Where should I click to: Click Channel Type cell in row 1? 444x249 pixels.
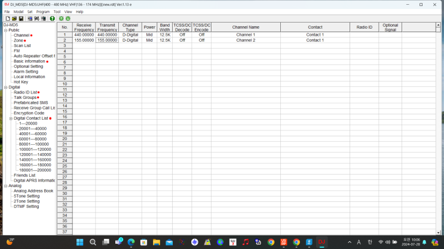point(130,35)
